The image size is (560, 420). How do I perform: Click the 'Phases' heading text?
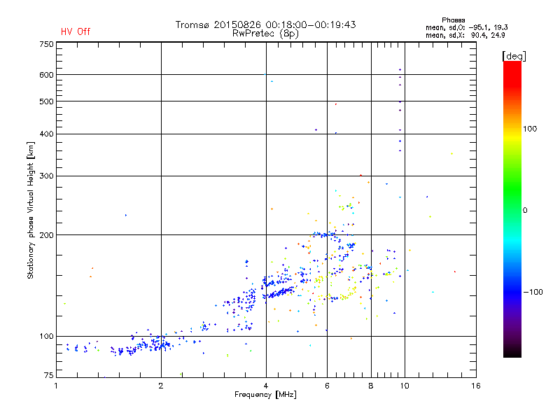click(x=453, y=20)
